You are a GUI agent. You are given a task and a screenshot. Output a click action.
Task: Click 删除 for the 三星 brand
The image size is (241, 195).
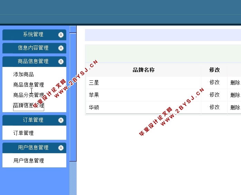click(x=235, y=83)
